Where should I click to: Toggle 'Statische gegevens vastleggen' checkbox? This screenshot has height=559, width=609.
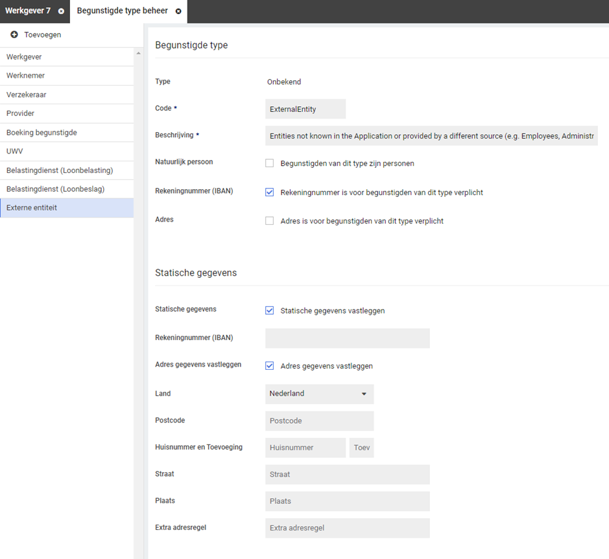pyautogui.click(x=270, y=310)
